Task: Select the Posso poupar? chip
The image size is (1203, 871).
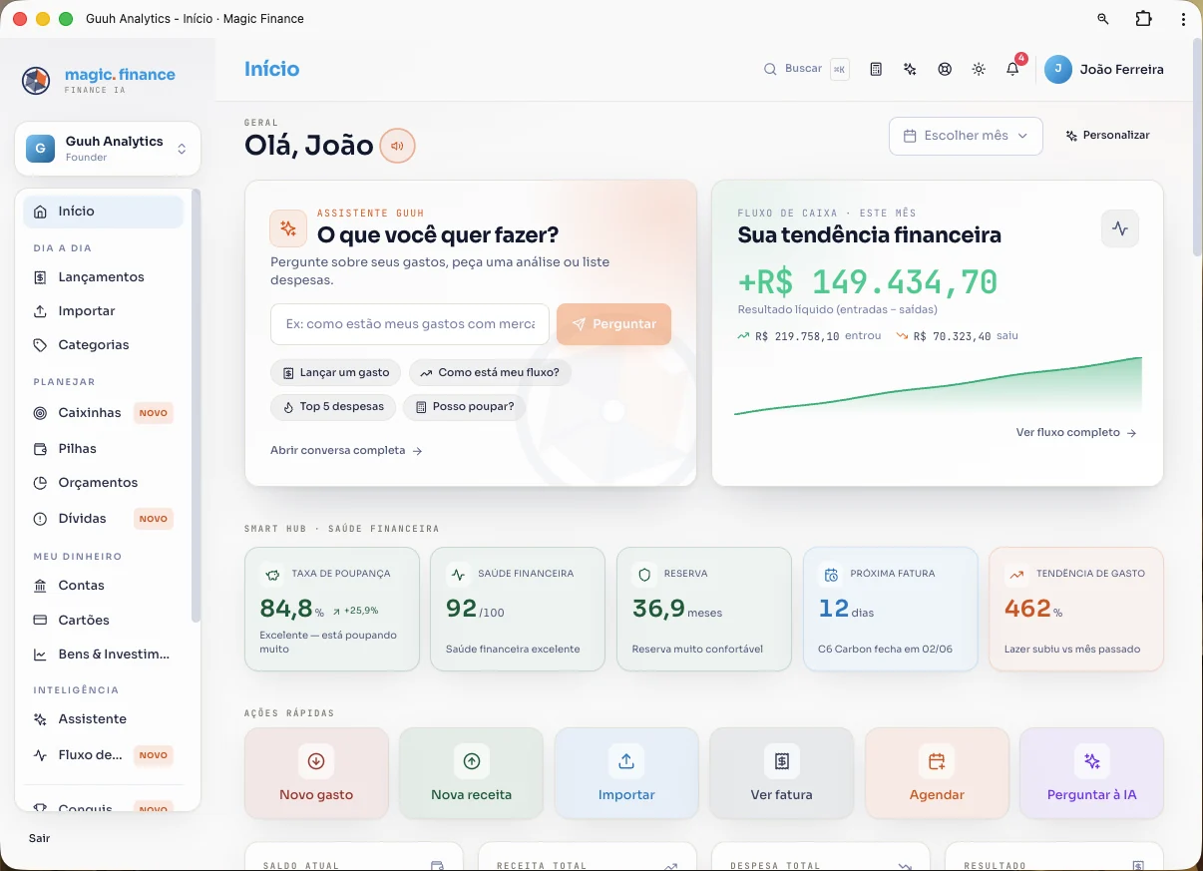Action: 464,407
